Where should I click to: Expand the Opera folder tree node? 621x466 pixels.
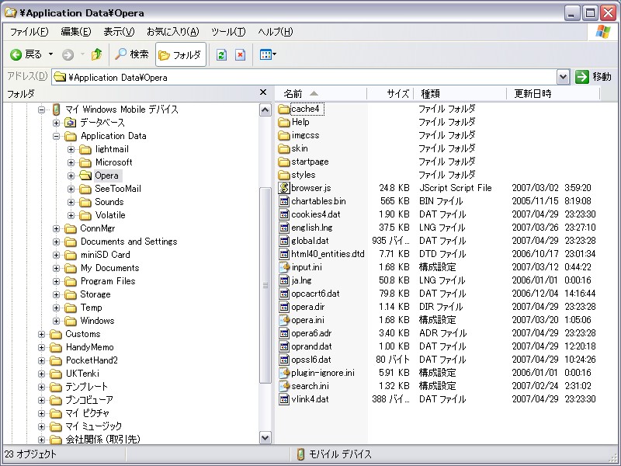[x=71, y=176]
